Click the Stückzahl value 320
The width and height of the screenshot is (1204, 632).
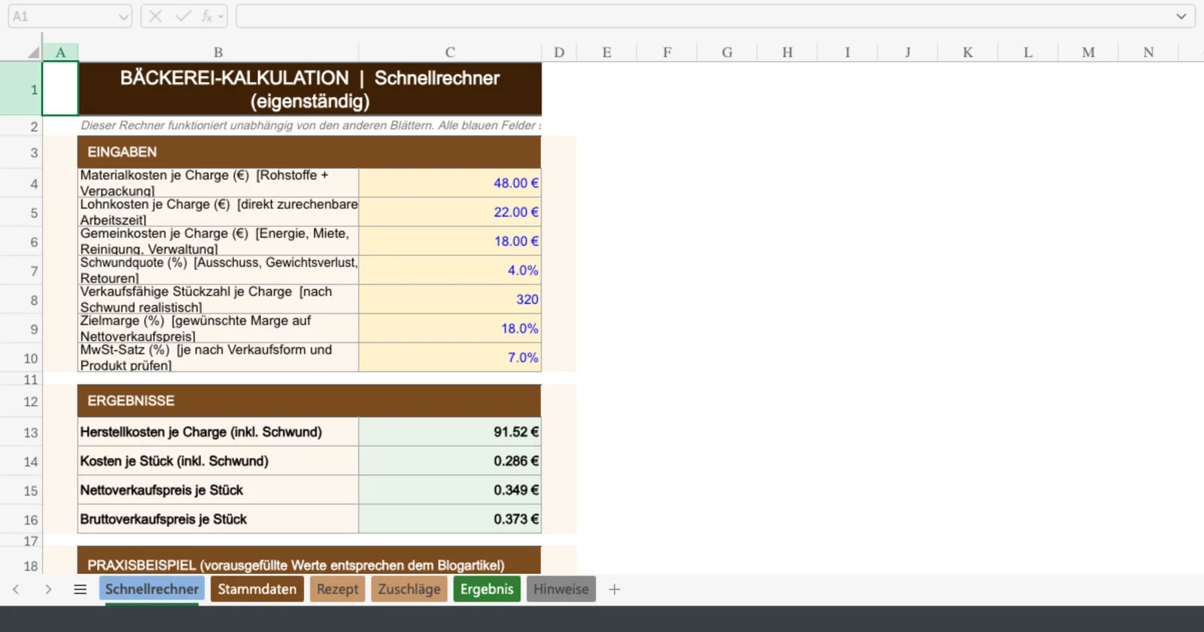click(450, 299)
